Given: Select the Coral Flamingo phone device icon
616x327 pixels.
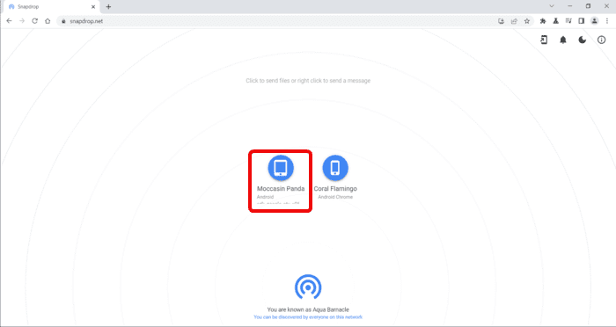Looking at the screenshot, I should (x=335, y=168).
